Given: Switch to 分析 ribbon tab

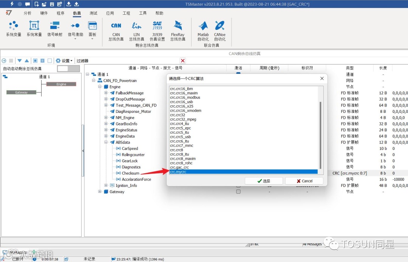Looking at the screenshot, I should coord(27,13).
